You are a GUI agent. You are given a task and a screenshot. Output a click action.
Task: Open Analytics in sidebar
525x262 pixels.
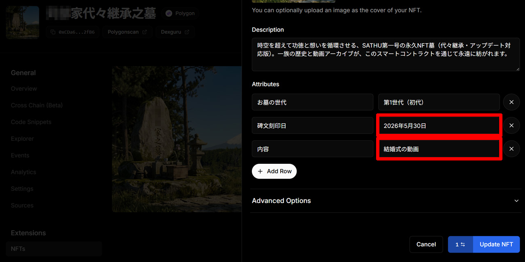click(x=23, y=172)
